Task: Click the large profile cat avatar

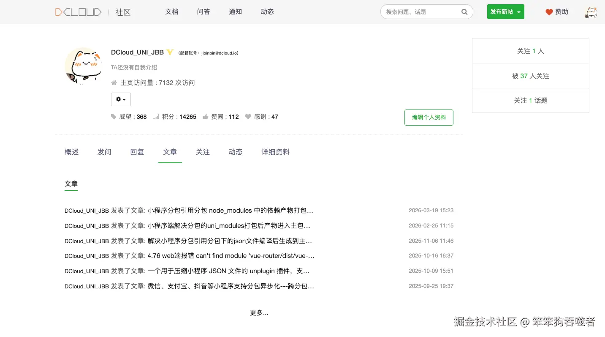Action: (x=84, y=66)
